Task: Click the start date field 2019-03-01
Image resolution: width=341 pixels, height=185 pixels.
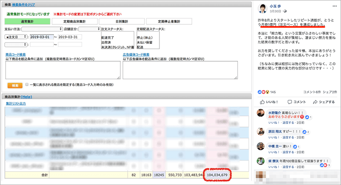Action: pyautogui.click(x=41, y=37)
